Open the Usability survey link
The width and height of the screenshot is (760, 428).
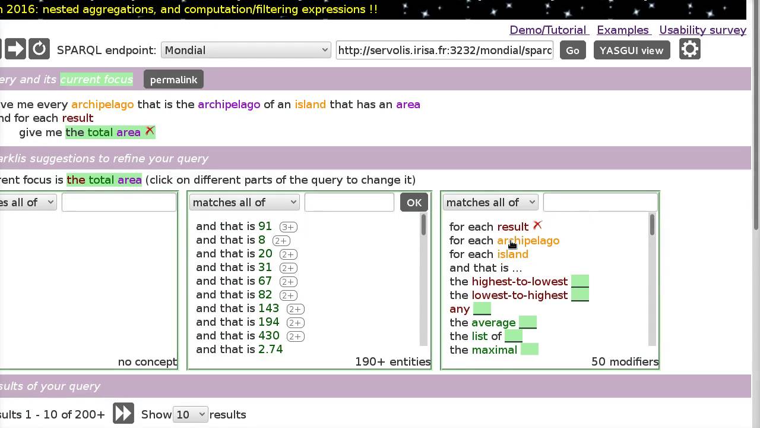point(702,30)
